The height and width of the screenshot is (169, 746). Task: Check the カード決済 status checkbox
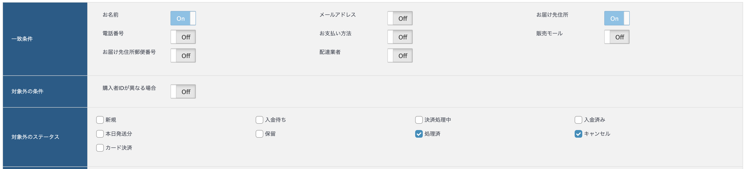click(100, 148)
